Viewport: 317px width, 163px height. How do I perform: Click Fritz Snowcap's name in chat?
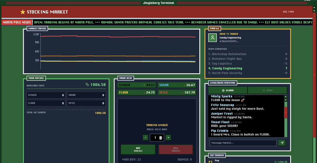222,105
